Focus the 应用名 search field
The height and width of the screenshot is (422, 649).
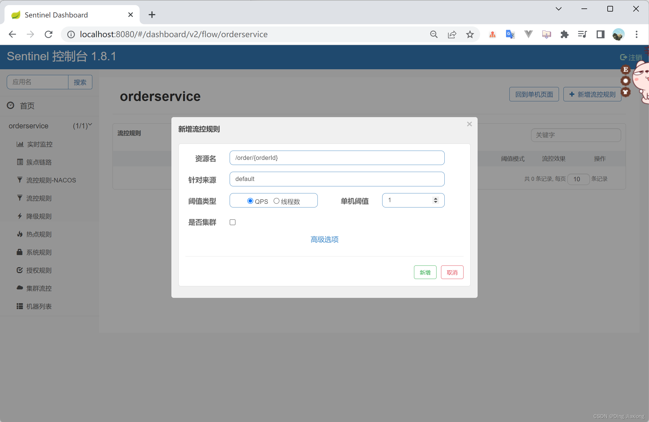pyautogui.click(x=37, y=82)
